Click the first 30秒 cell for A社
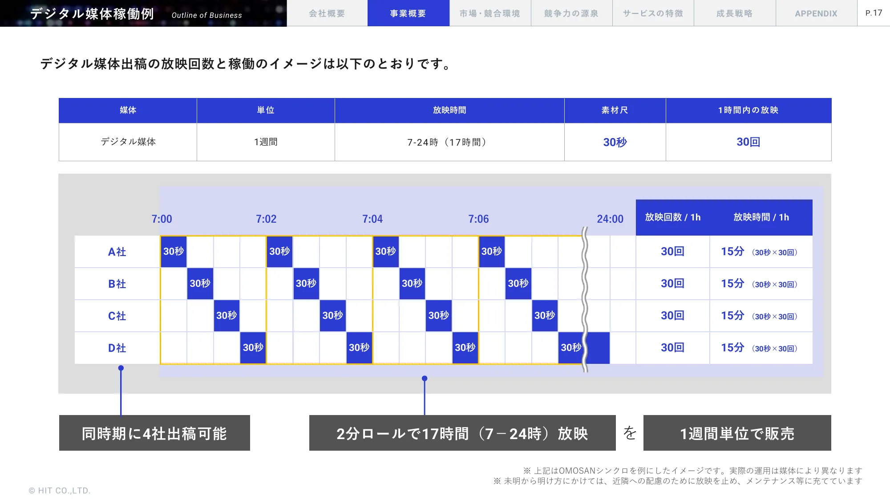The image size is (890, 501). [174, 251]
